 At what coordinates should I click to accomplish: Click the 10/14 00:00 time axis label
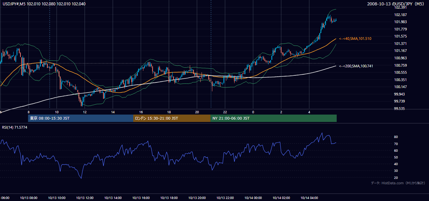point(253,198)
